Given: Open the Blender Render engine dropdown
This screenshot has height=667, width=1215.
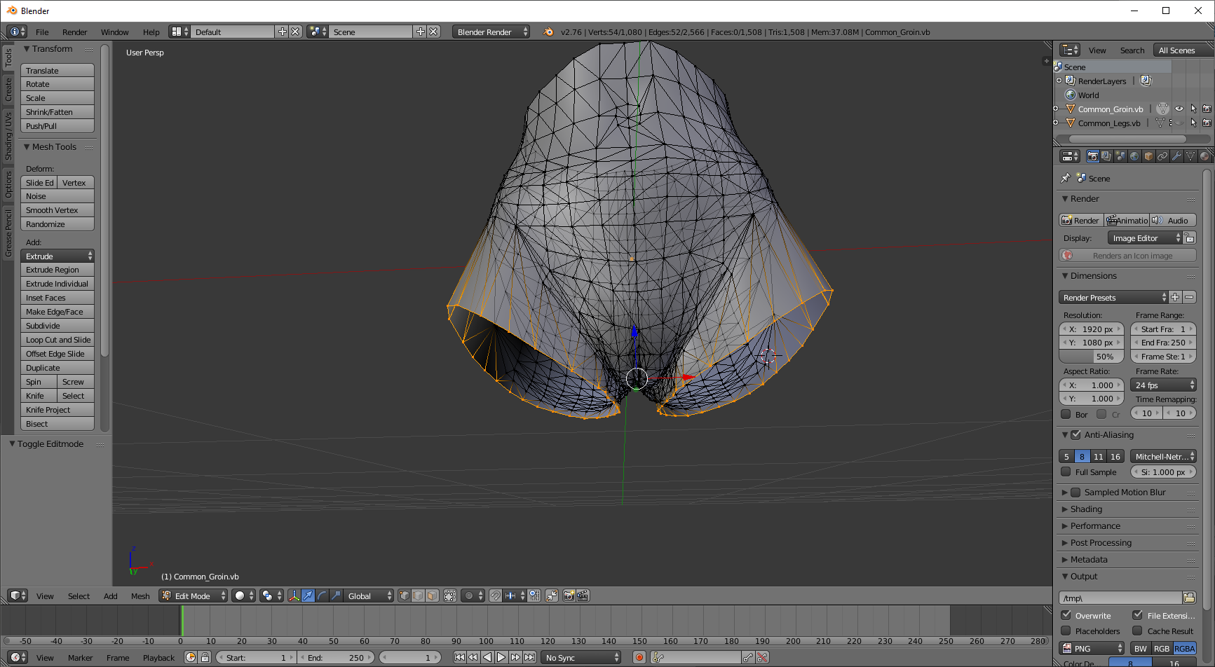Looking at the screenshot, I should [x=491, y=32].
